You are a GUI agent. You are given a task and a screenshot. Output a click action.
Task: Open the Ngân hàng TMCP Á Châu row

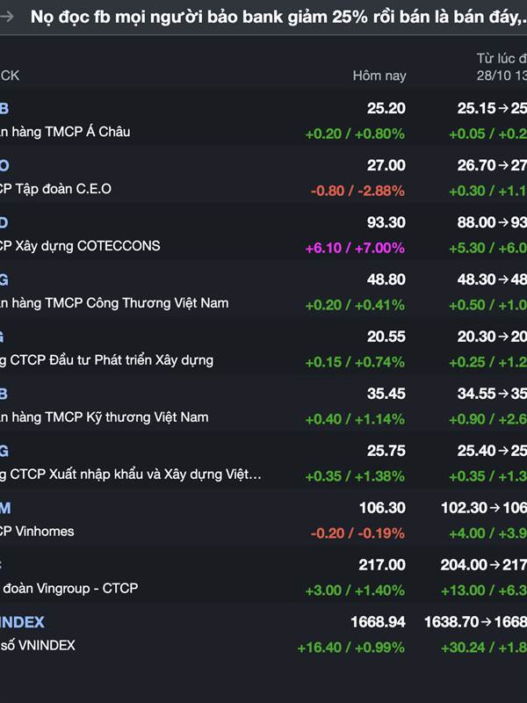pyautogui.click(x=66, y=132)
